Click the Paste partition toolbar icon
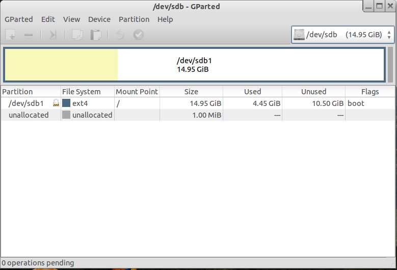This screenshot has width=397, height=270. (95, 35)
